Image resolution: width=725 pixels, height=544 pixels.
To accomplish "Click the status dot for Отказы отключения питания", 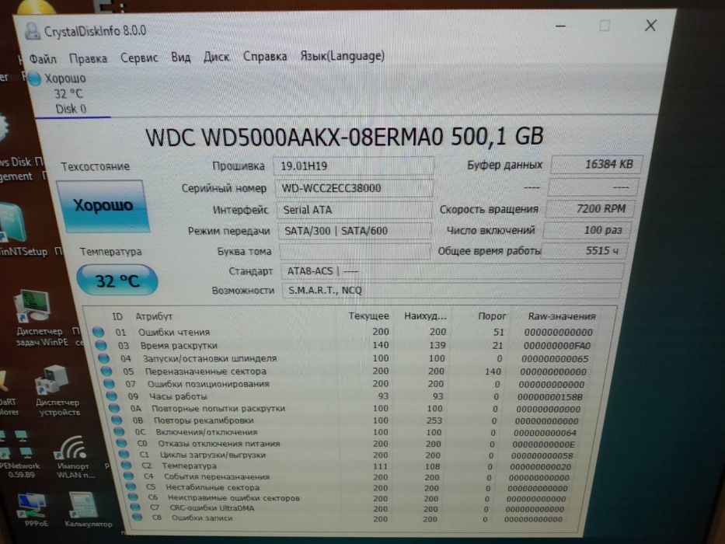I will [121, 443].
